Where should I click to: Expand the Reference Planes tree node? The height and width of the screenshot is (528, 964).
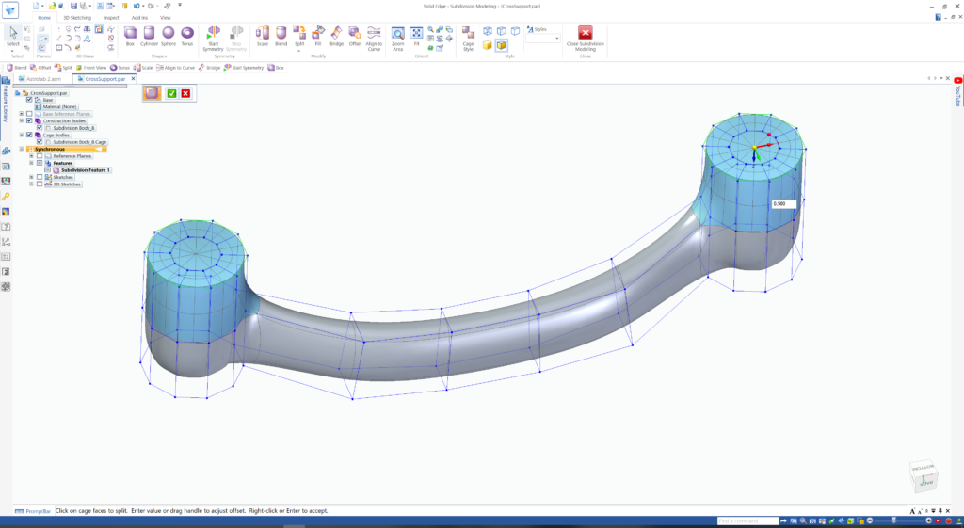click(31, 156)
